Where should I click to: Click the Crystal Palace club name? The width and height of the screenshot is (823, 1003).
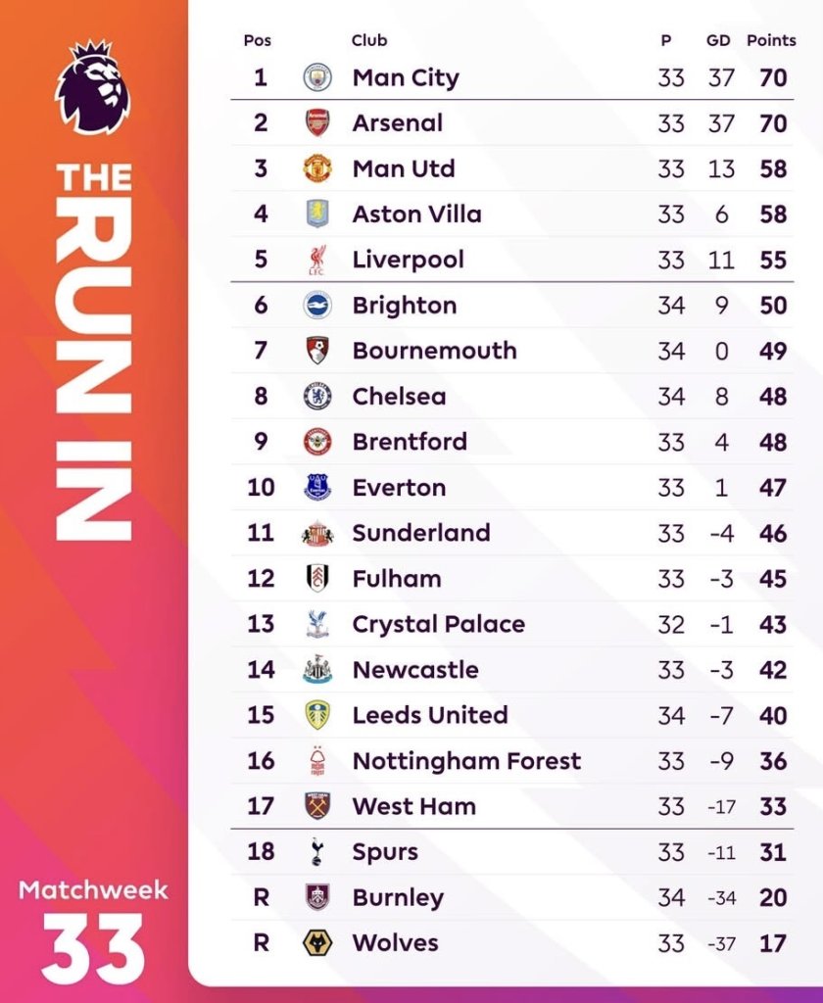click(438, 624)
